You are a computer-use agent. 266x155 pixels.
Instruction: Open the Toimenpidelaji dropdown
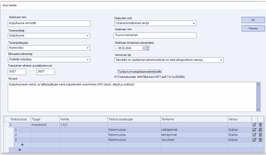pyautogui.click(x=87, y=36)
